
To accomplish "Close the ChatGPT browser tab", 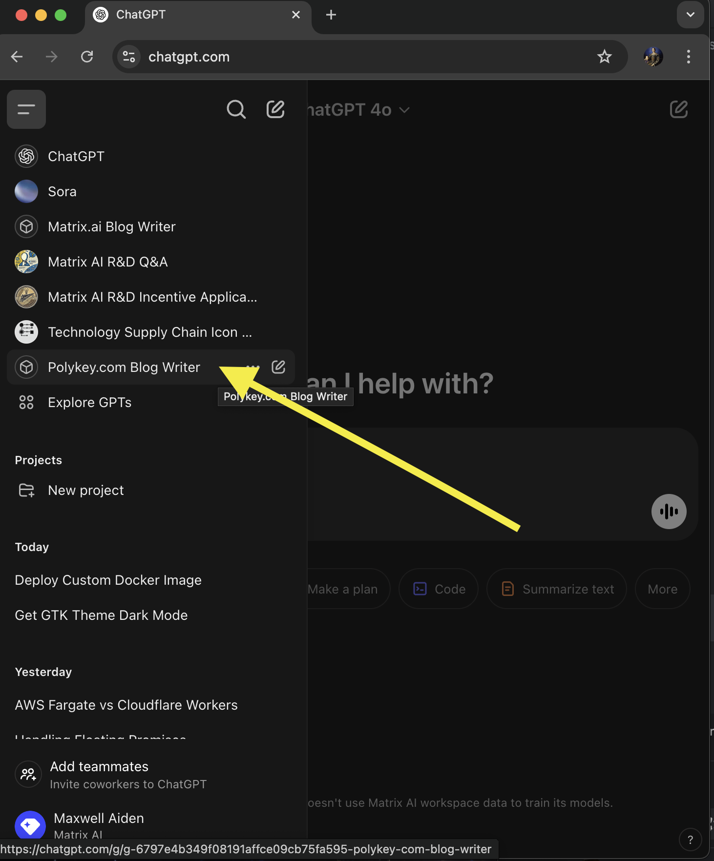I will 296,15.
